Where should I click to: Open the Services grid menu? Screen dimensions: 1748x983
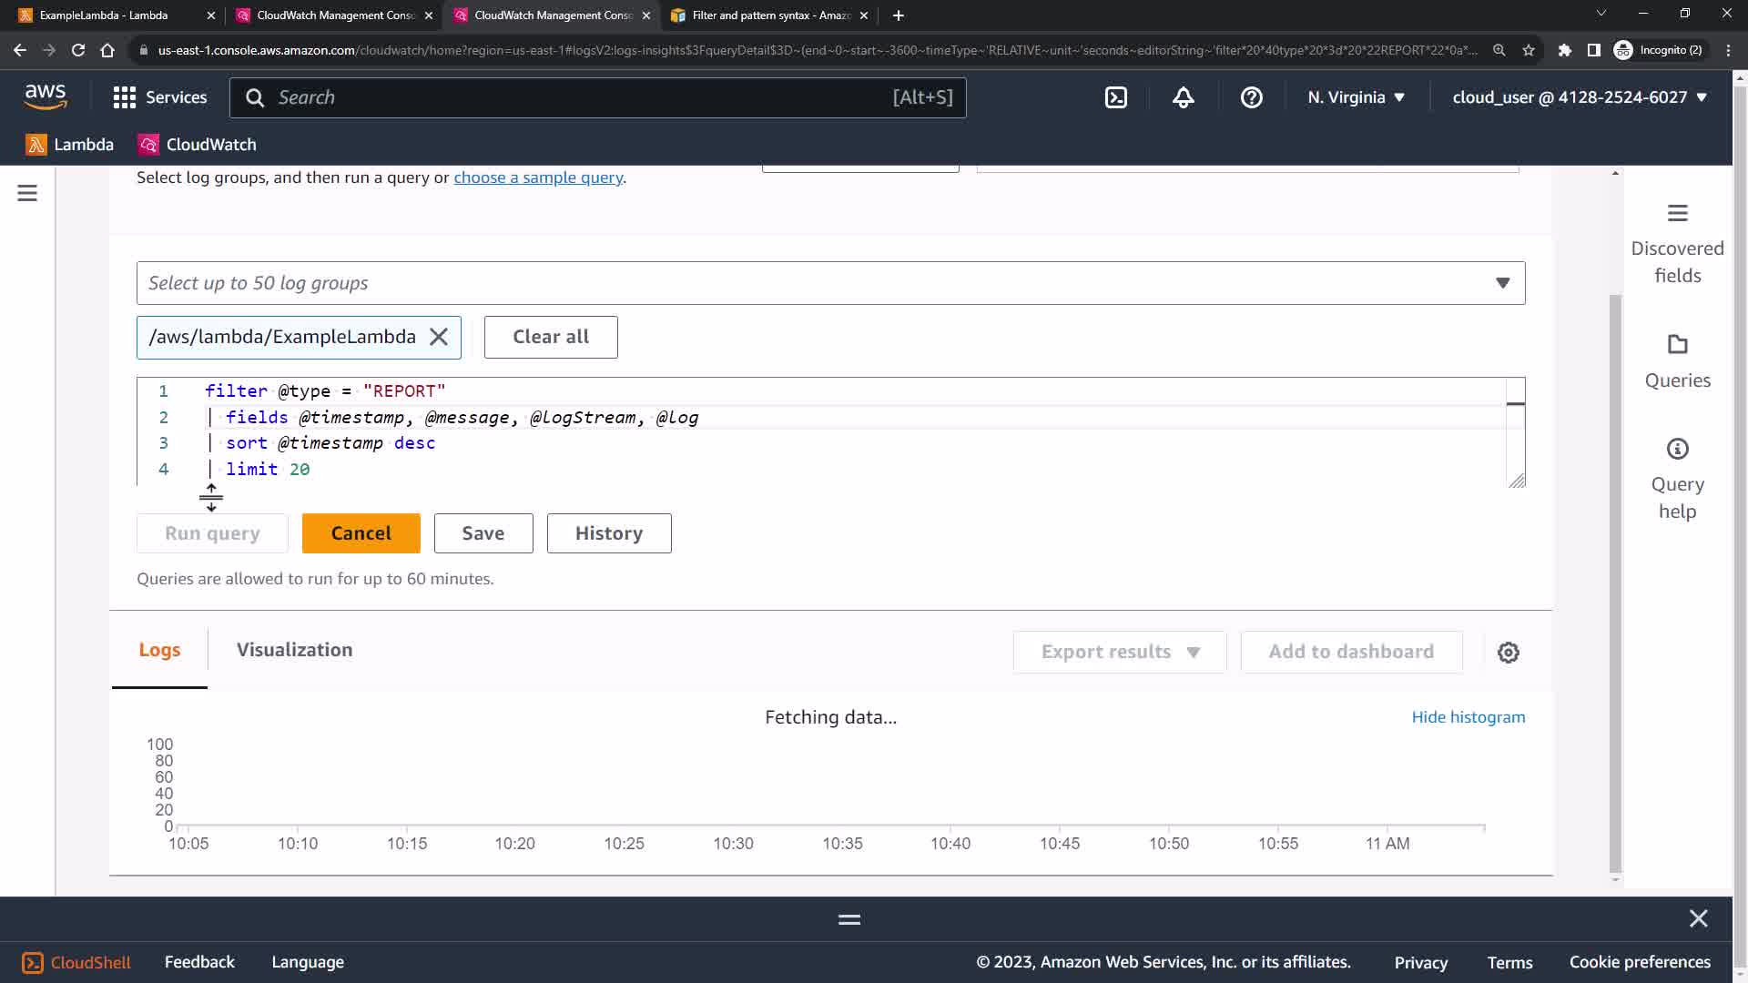(x=160, y=97)
